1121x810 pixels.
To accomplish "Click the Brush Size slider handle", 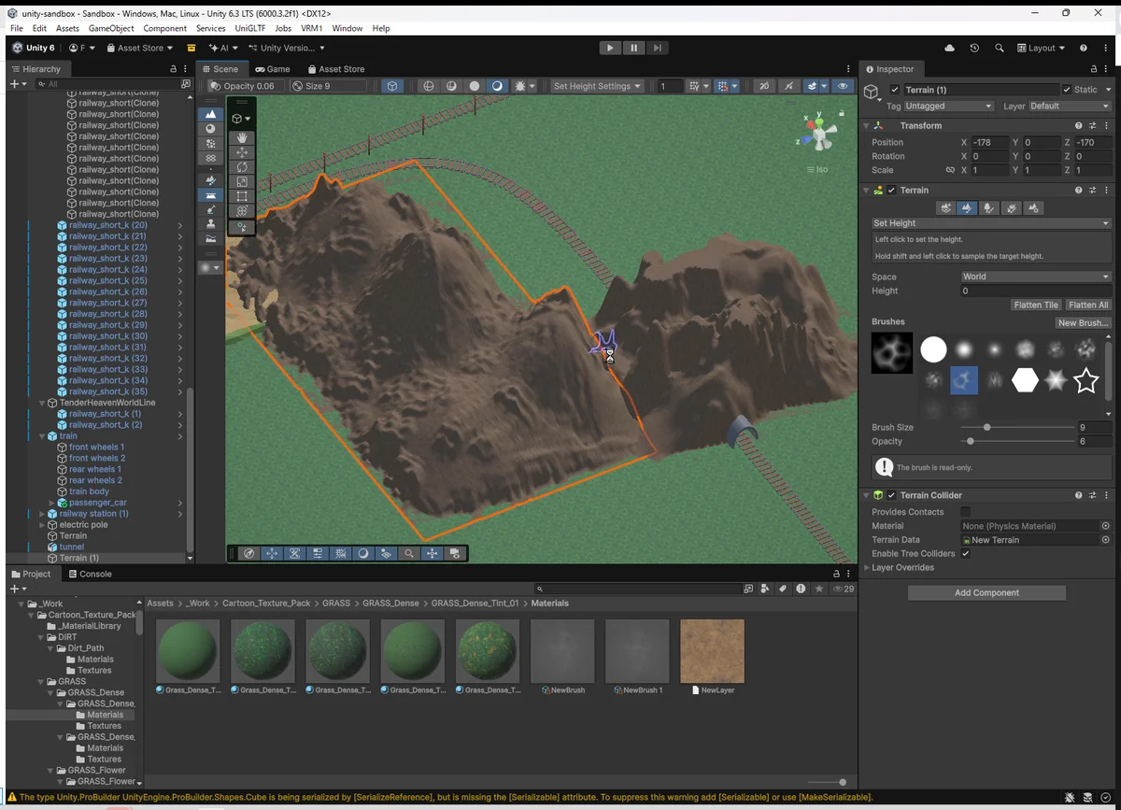I will pyautogui.click(x=986, y=427).
